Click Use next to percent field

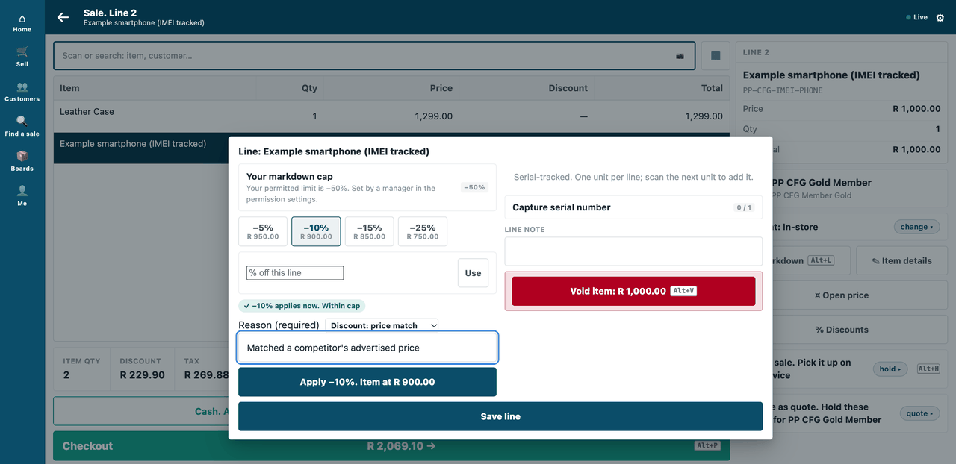pyautogui.click(x=473, y=273)
